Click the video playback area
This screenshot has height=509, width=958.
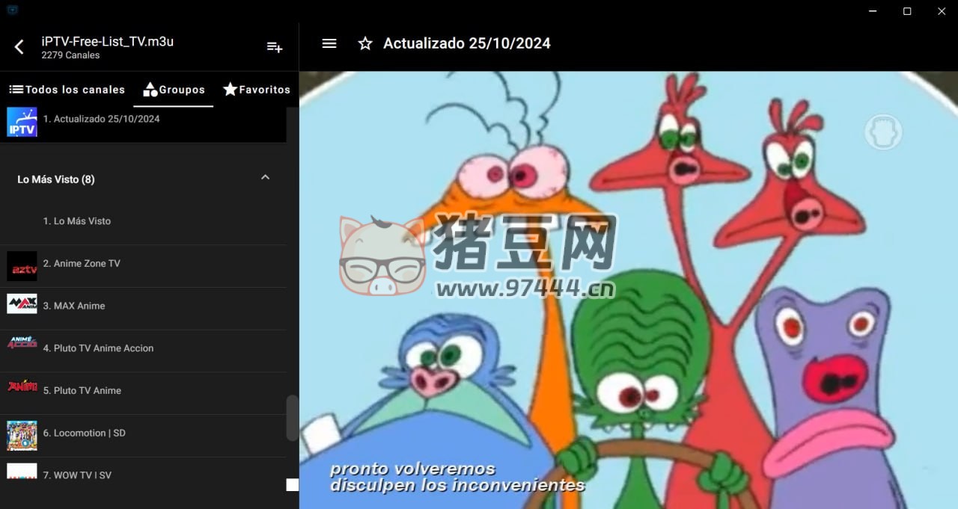click(628, 299)
